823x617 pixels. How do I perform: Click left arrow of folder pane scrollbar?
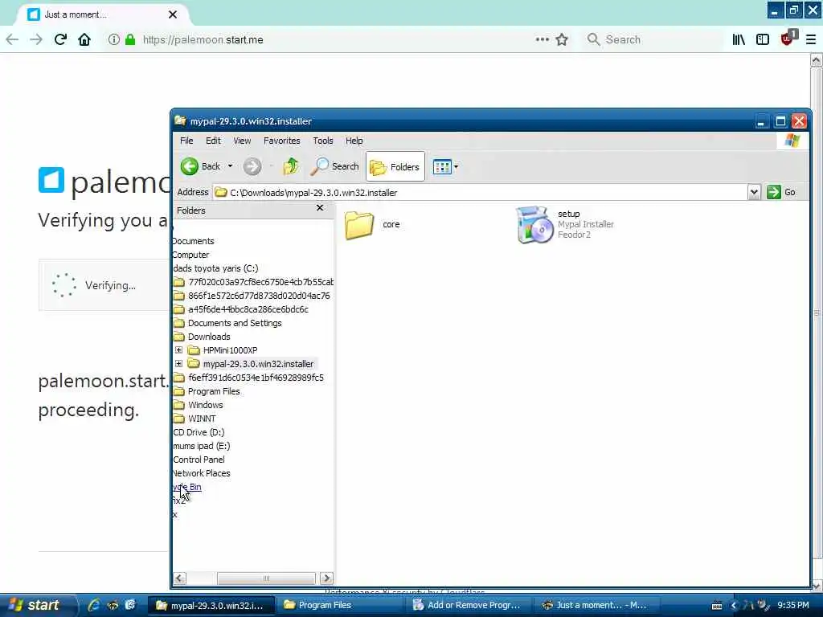[x=179, y=578]
